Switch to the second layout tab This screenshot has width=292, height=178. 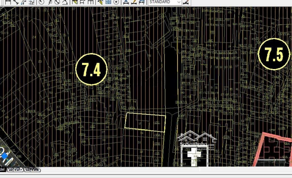tap(32, 170)
